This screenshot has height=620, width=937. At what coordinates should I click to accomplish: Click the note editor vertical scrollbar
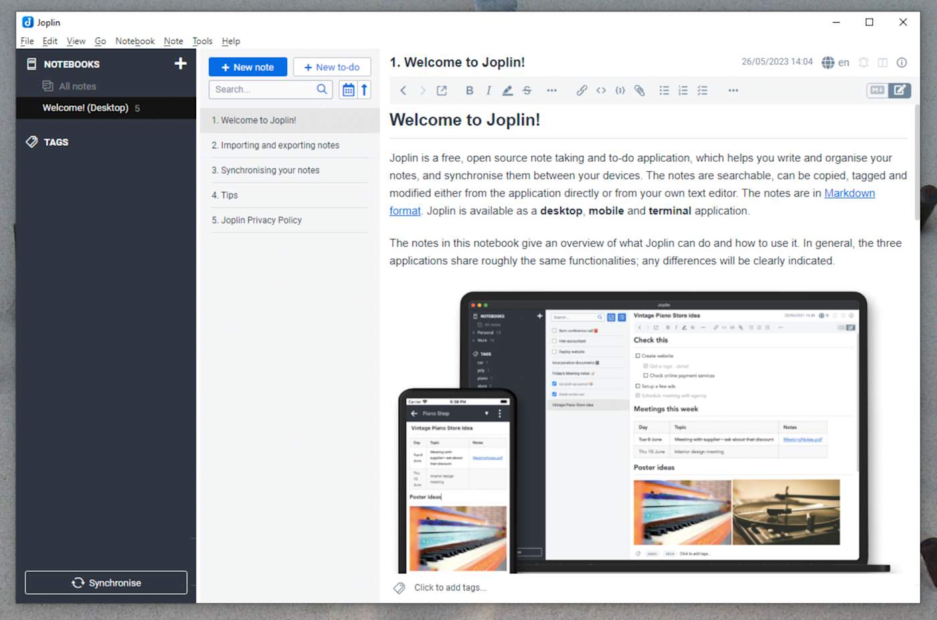click(x=917, y=163)
